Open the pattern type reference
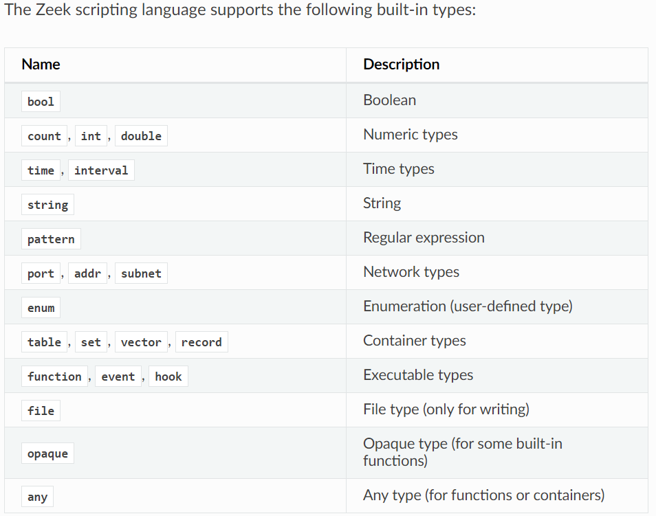Viewport: 656px width, 516px height. pos(51,239)
